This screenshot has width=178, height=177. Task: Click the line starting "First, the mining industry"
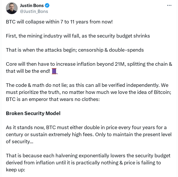[78, 36]
